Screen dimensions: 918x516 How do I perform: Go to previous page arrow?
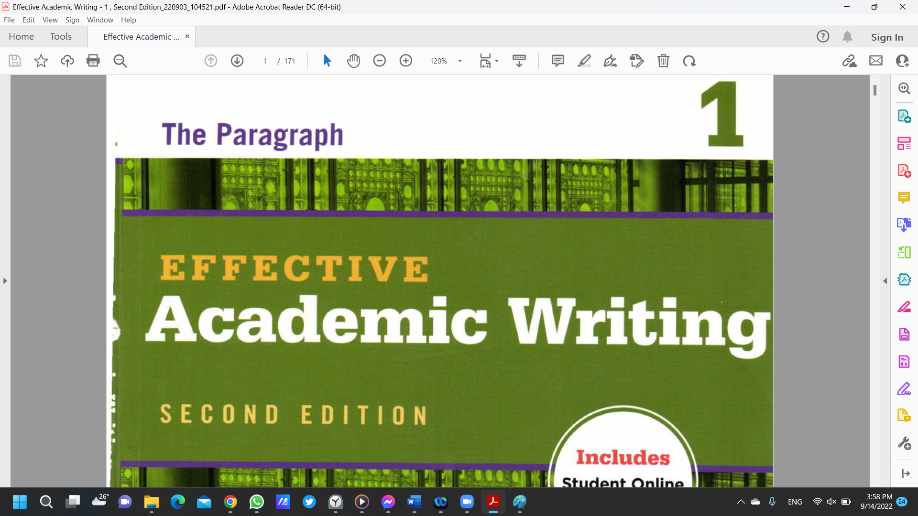(211, 61)
